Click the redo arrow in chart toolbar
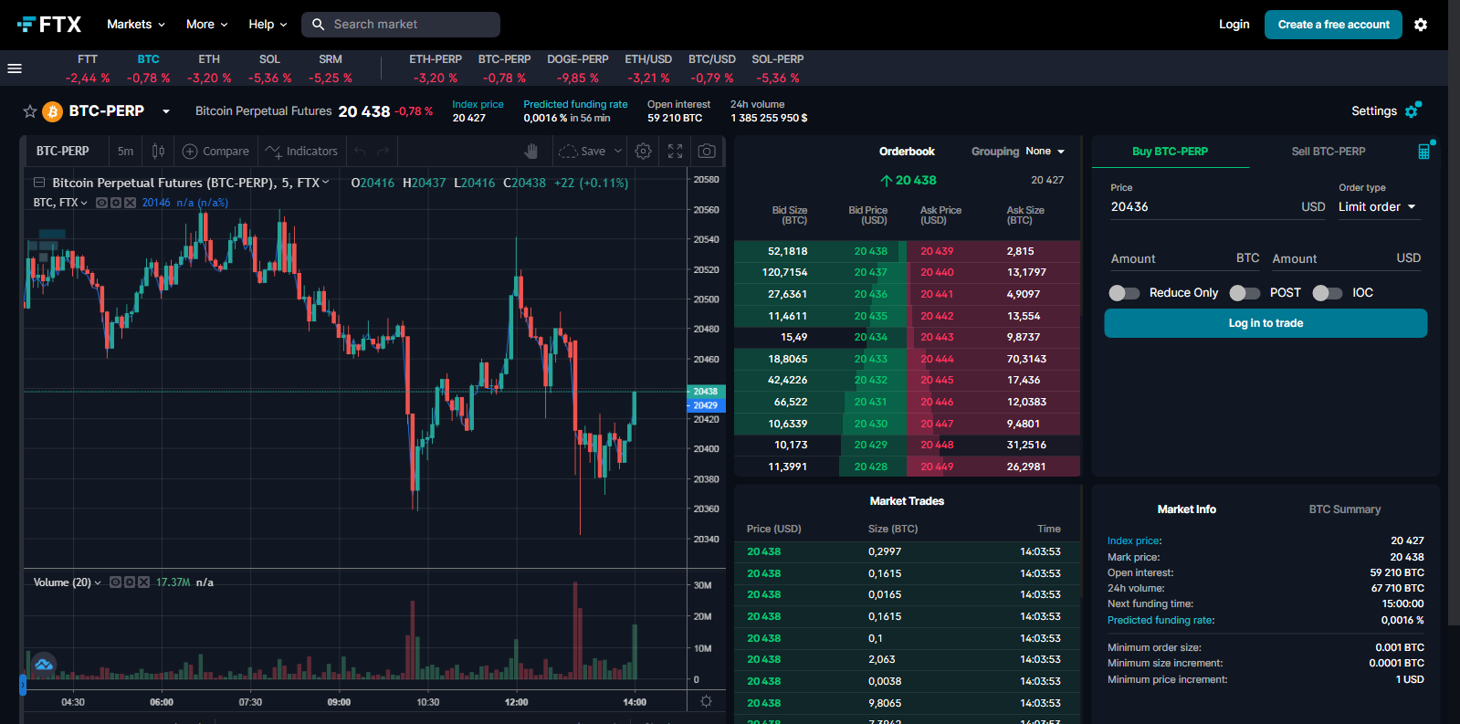Screen dimensions: 1460x724 383,152
